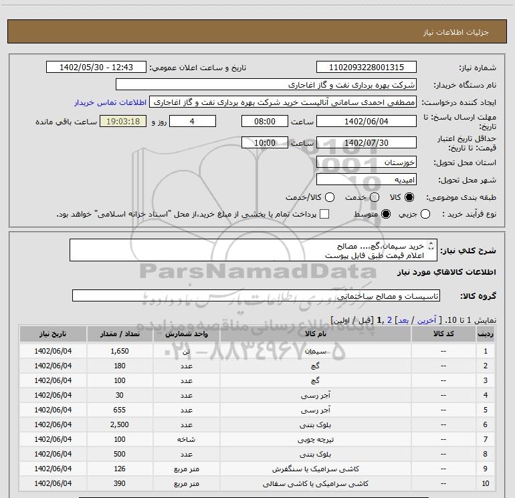Image resolution: width=515 pixels, height=498 pixels.
Task: Click the تعداد / مقدار column header
Action: click(120, 334)
